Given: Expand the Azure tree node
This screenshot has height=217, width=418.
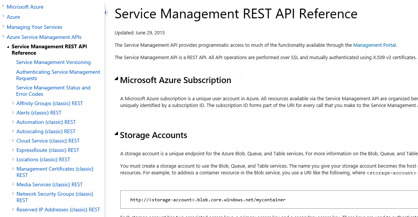Looking at the screenshot, I should [3, 17].
